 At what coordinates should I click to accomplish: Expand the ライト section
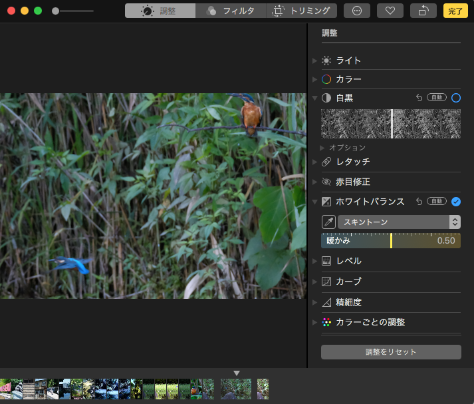tap(314, 61)
